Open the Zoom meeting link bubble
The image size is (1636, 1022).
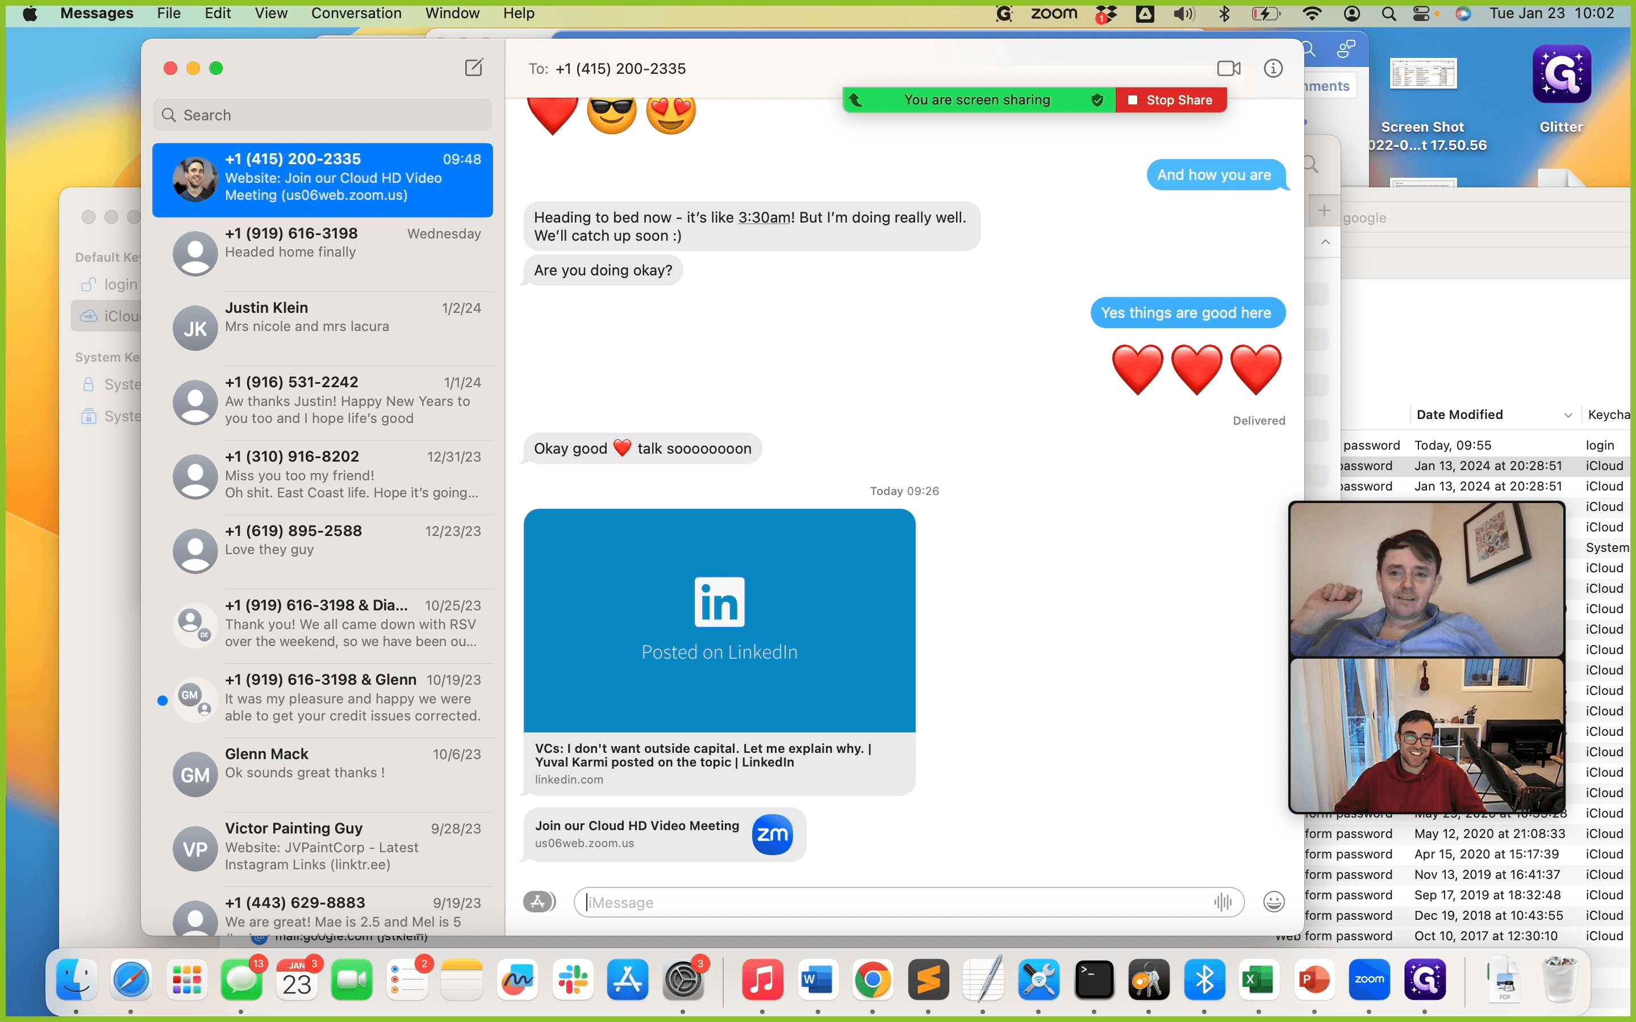[x=665, y=834]
